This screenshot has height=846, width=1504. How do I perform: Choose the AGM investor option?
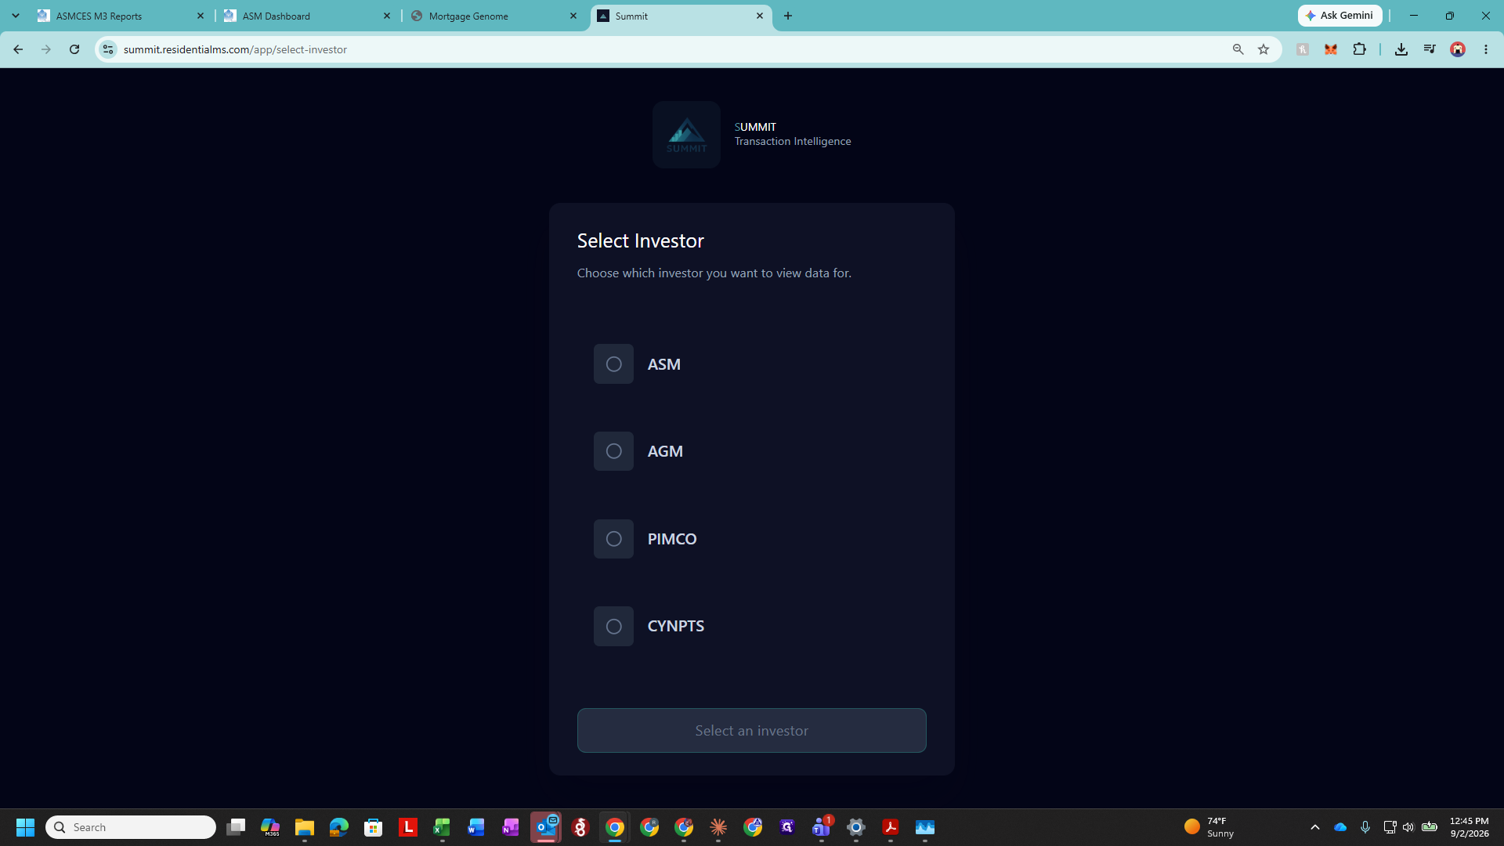(613, 451)
